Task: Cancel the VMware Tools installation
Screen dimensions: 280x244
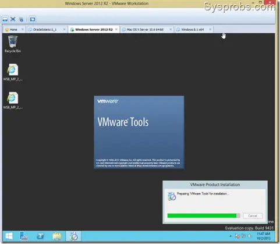Action: pos(253,216)
